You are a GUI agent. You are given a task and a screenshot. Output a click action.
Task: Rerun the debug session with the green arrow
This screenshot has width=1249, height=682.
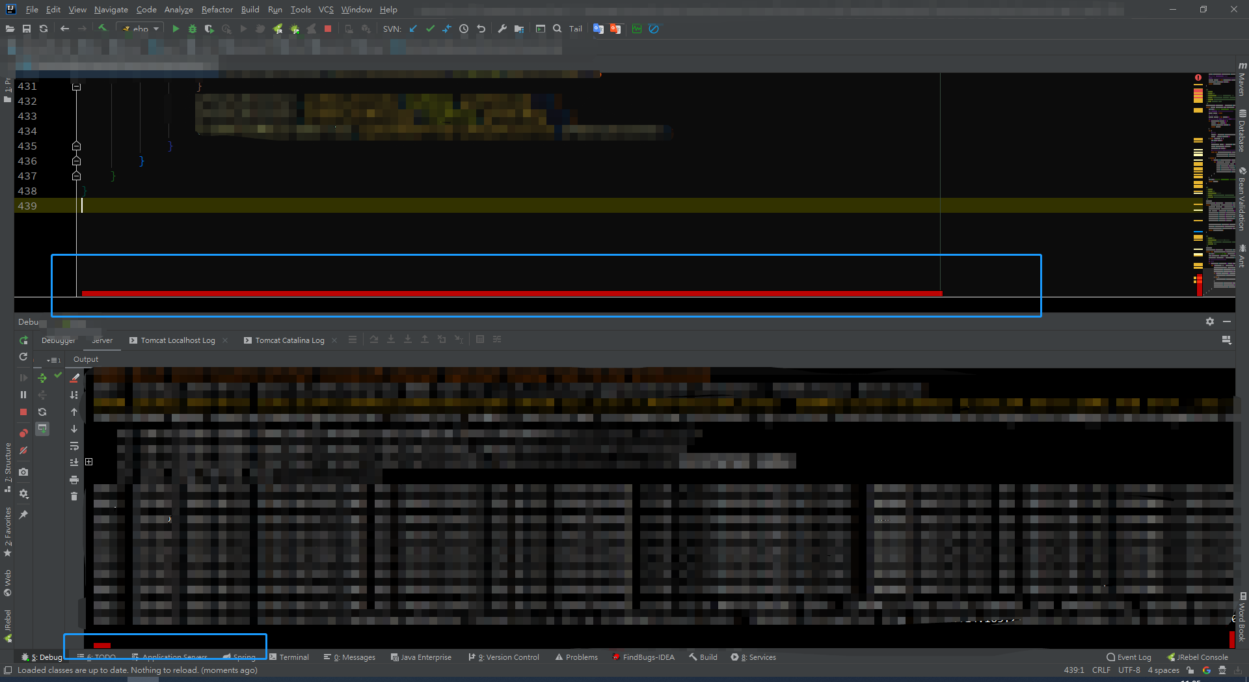23,340
